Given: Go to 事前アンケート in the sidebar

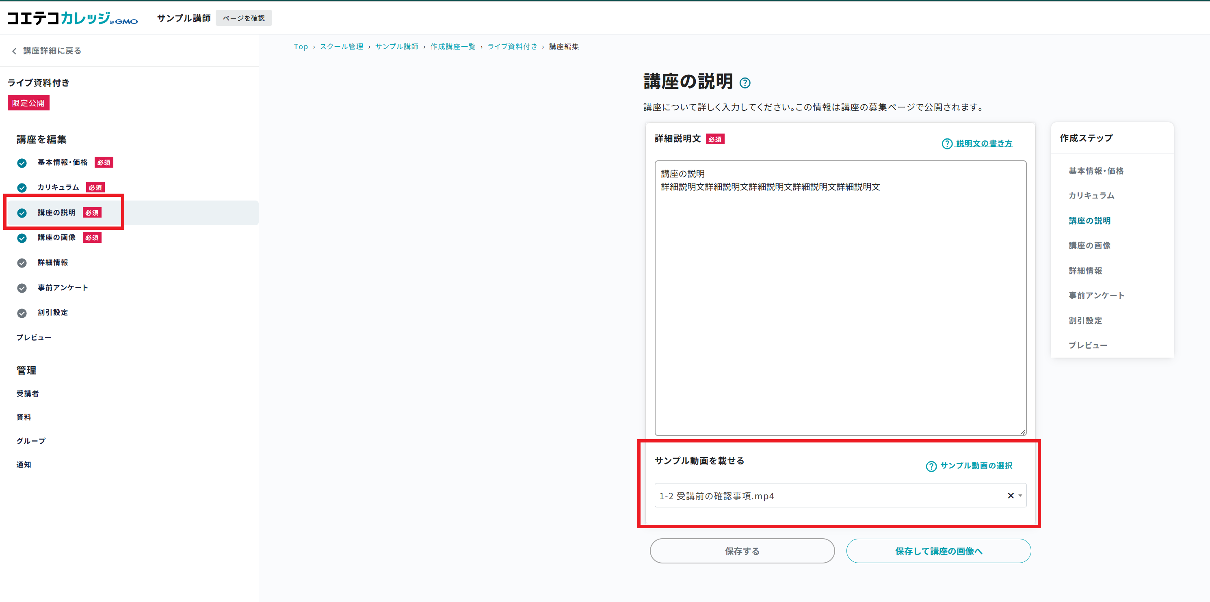Looking at the screenshot, I should point(63,288).
